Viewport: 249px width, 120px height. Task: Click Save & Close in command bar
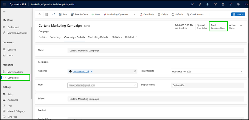coord(79,15)
